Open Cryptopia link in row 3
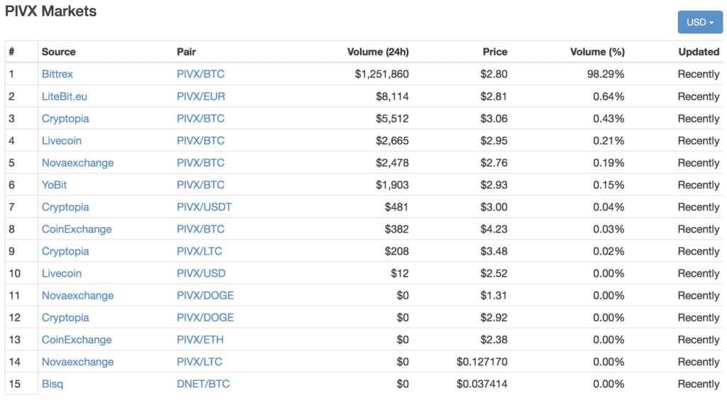The image size is (727, 400). (x=65, y=118)
